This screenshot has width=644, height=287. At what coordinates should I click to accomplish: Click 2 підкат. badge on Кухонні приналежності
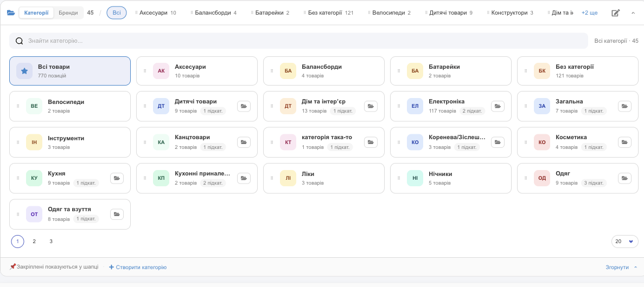pyautogui.click(x=213, y=183)
